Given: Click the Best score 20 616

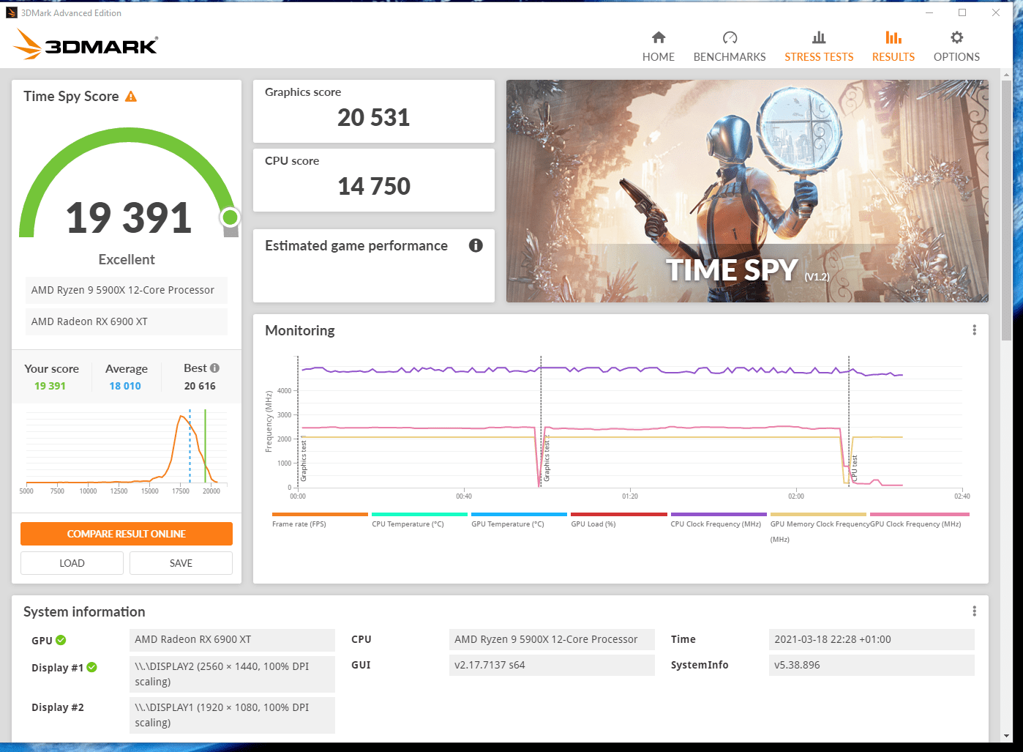Looking at the screenshot, I should point(200,386).
